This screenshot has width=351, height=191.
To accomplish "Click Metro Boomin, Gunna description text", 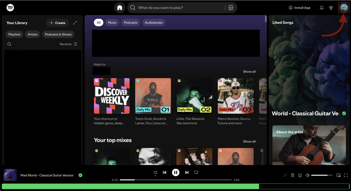I will tap(234, 121).
